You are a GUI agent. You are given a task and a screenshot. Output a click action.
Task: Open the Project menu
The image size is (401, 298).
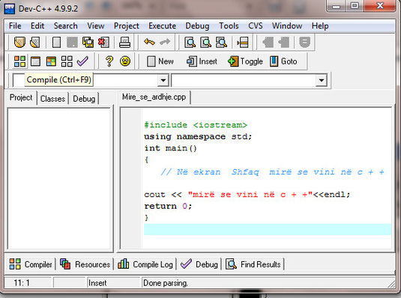point(127,25)
